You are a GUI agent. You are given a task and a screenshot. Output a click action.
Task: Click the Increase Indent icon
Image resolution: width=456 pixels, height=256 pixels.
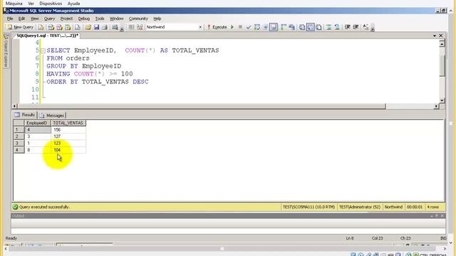click(356, 27)
